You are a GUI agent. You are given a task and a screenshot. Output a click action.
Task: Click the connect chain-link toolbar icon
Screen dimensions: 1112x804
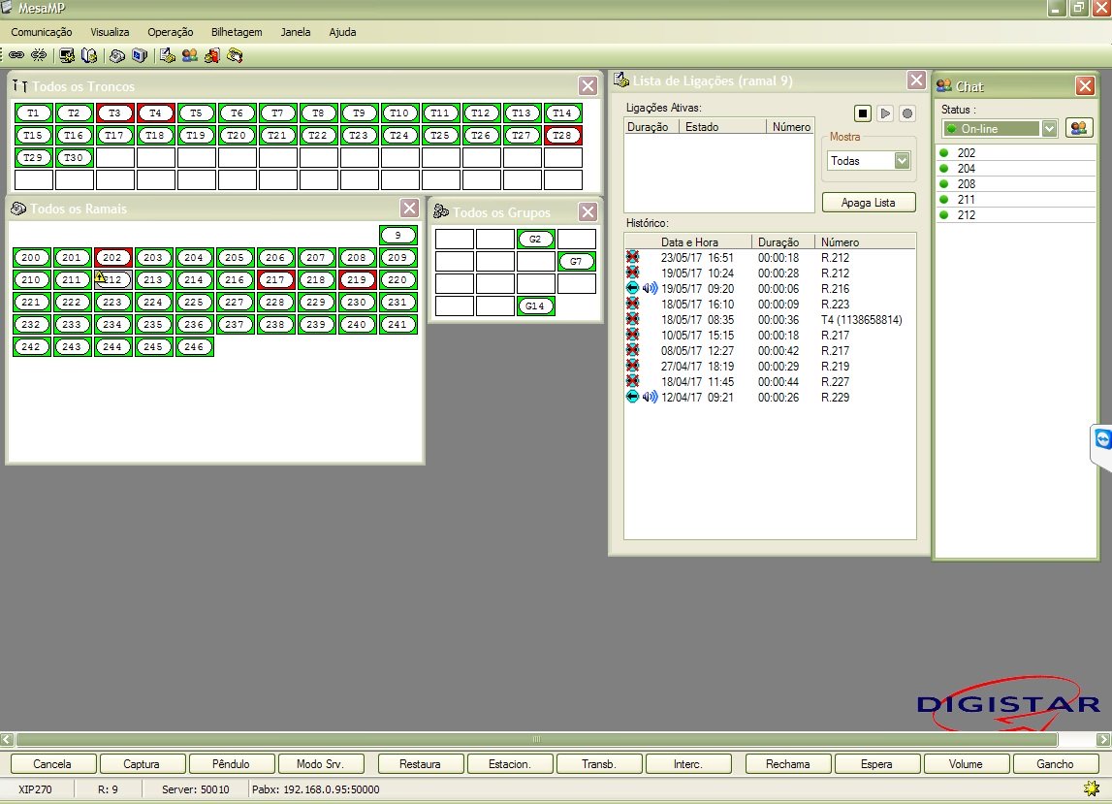pos(16,55)
